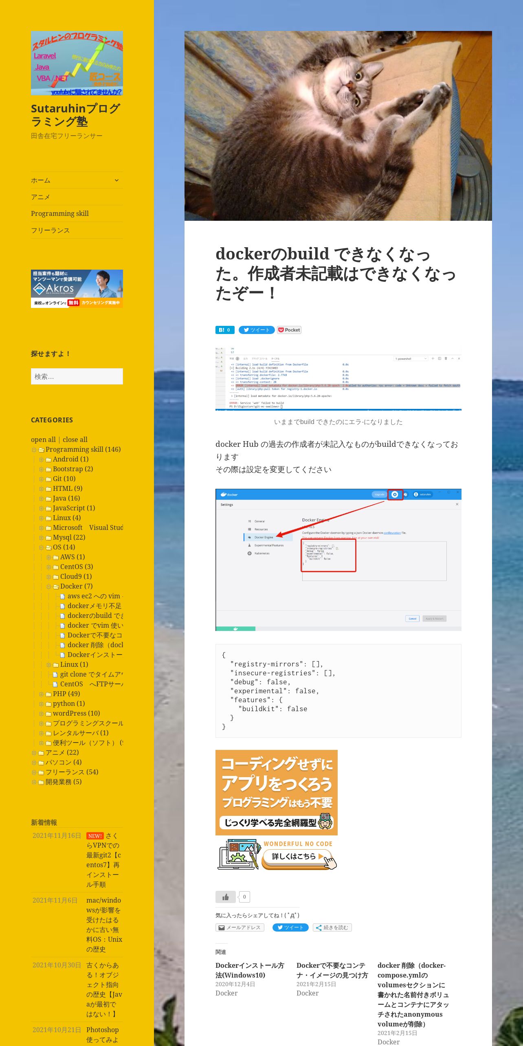The image size is (523, 1046).
Task: Open the ホーム menu item
Action: tap(41, 180)
